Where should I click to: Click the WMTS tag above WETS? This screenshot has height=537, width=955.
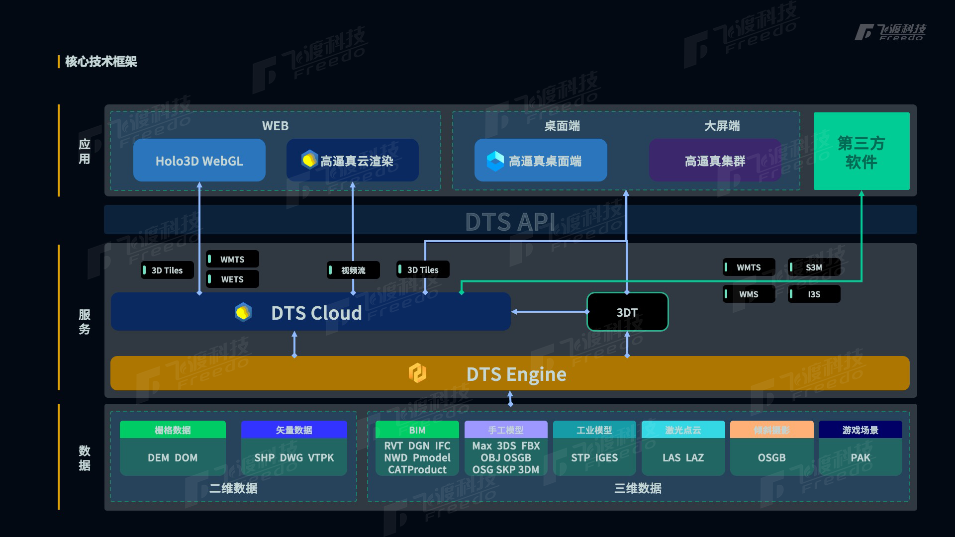(x=232, y=259)
